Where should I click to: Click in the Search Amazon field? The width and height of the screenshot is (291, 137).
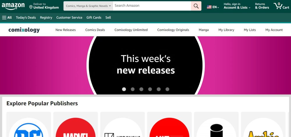[152, 6]
